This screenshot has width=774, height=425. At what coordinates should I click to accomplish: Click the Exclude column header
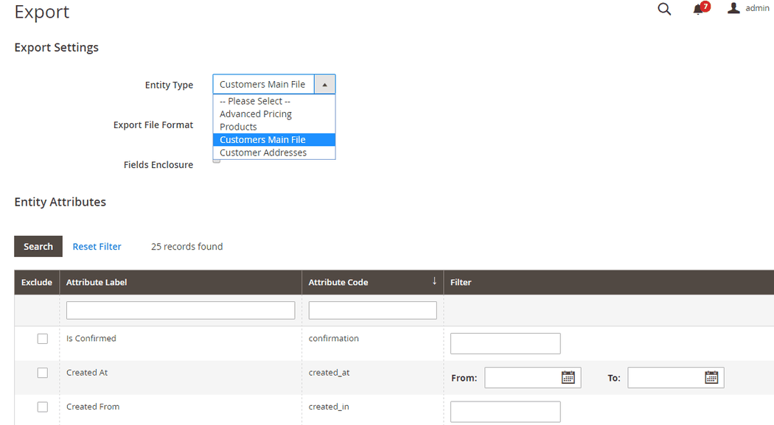pos(37,282)
